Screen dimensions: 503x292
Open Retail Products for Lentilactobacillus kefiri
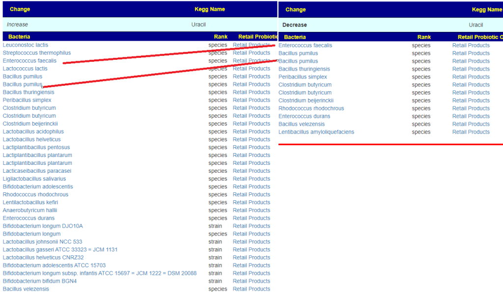251,202
